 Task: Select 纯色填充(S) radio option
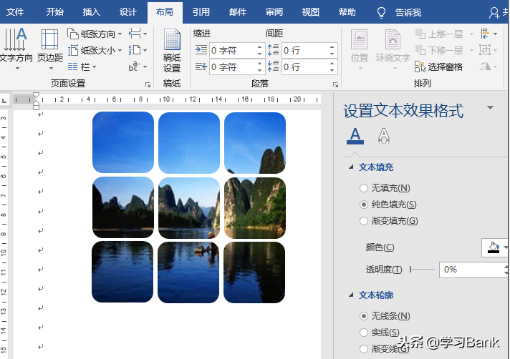coord(364,205)
